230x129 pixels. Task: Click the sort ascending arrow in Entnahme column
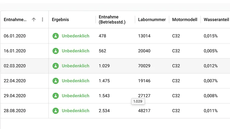34,19
